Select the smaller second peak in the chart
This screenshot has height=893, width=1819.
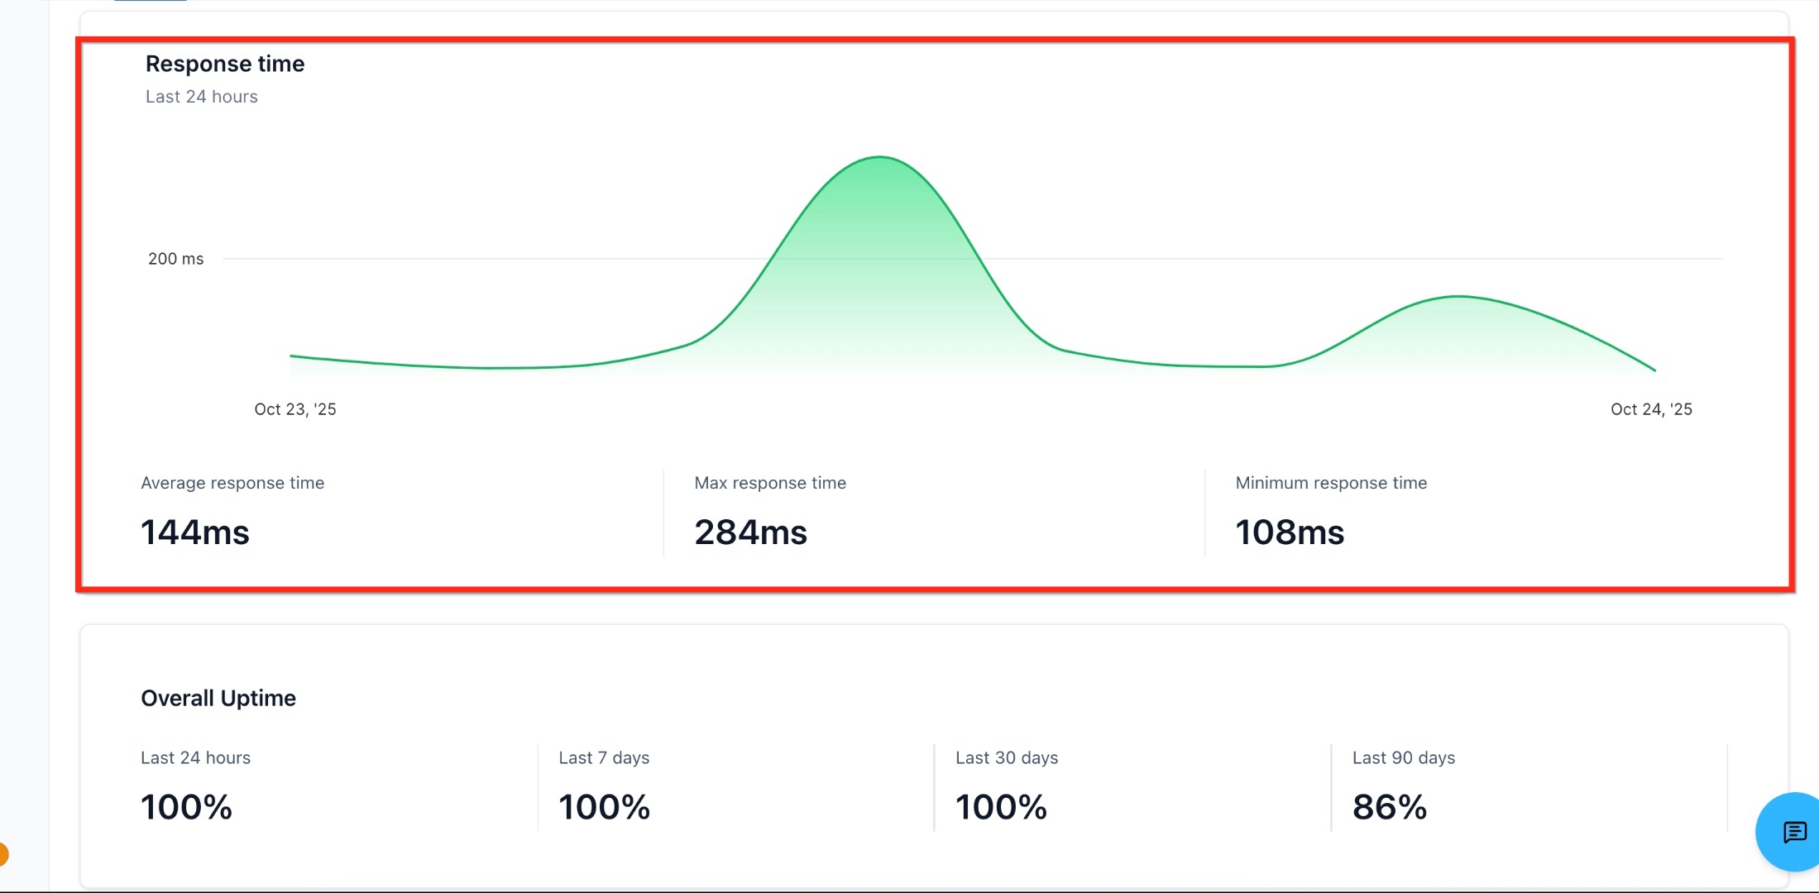tap(1458, 296)
